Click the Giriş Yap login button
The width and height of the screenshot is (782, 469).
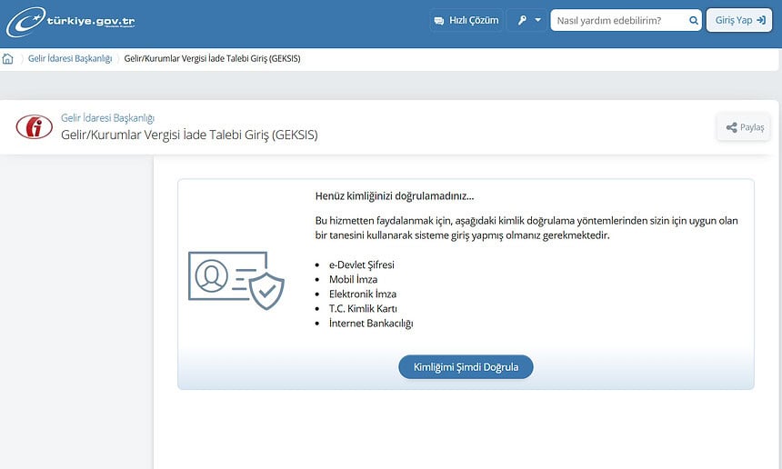739,20
